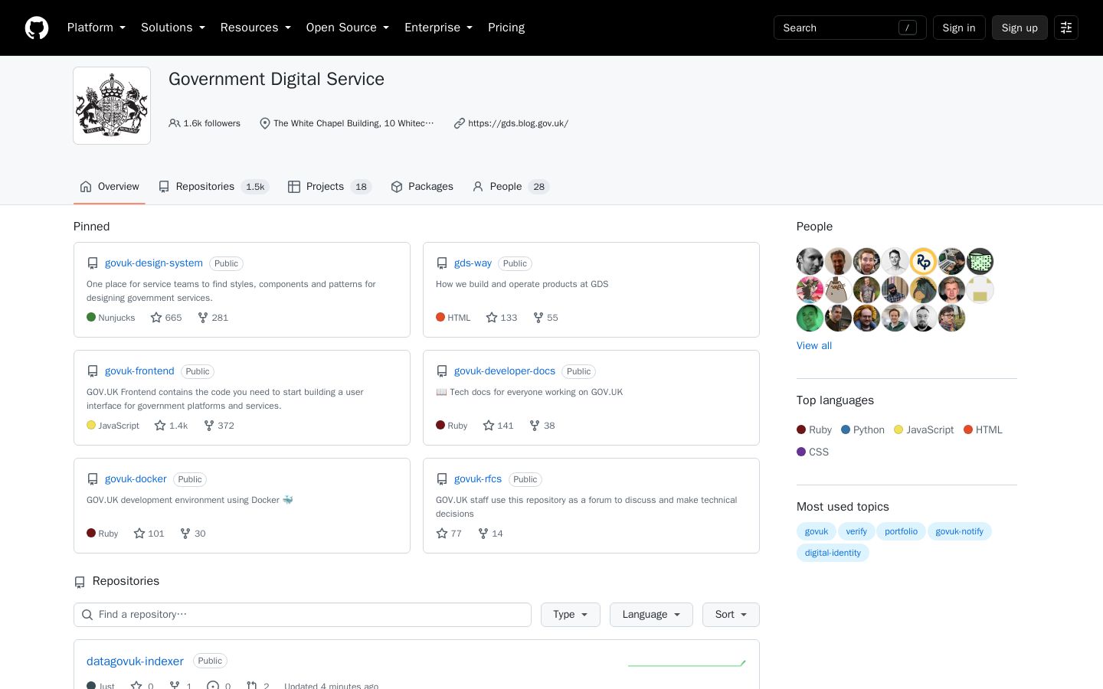Open the Sort dropdown

[731, 615]
